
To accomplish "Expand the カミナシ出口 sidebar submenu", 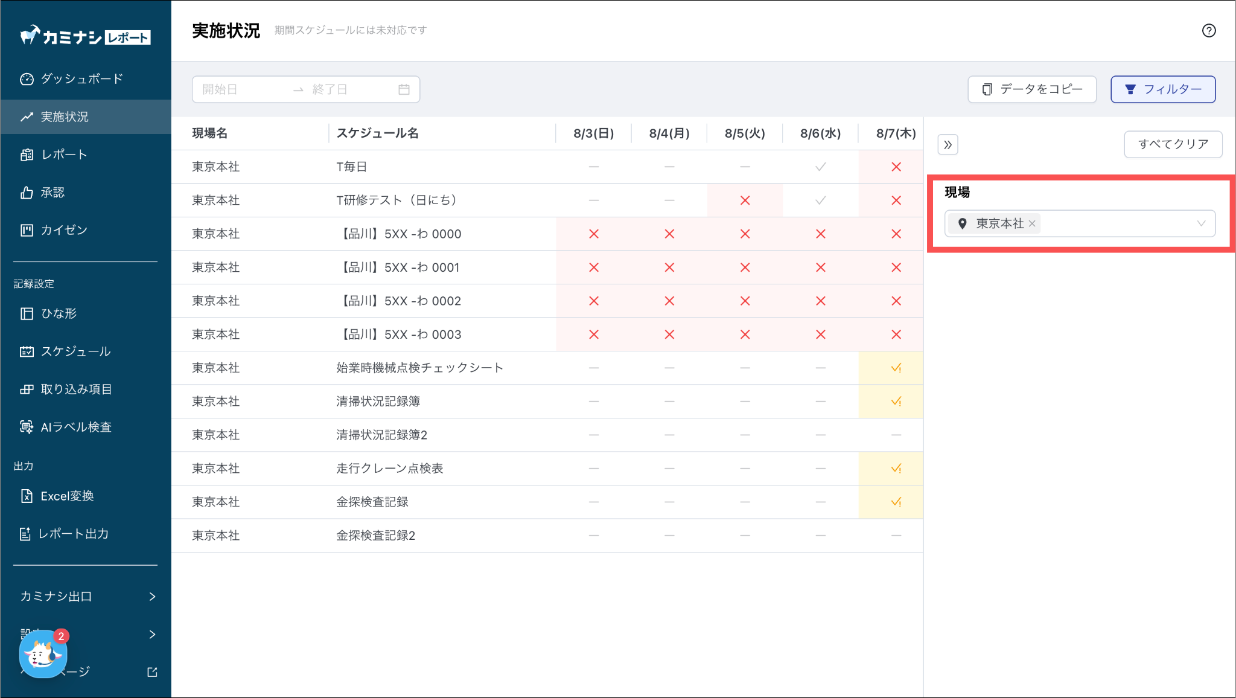I will click(151, 597).
